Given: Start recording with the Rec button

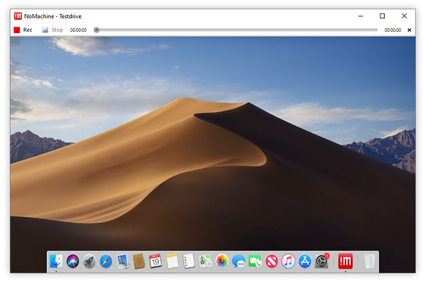Looking at the screenshot, I should coord(23,30).
